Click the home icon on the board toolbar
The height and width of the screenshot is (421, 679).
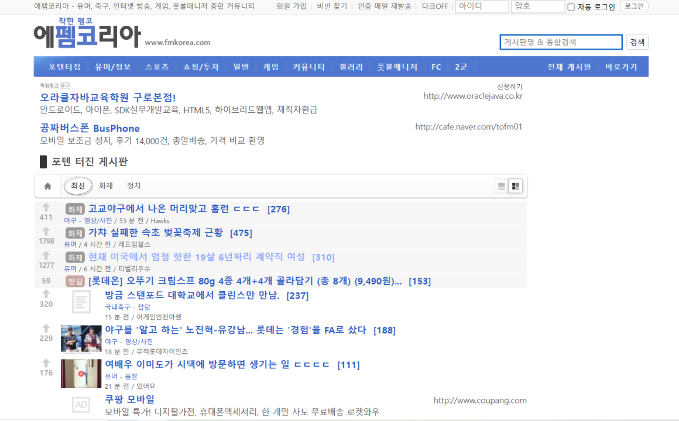click(47, 185)
